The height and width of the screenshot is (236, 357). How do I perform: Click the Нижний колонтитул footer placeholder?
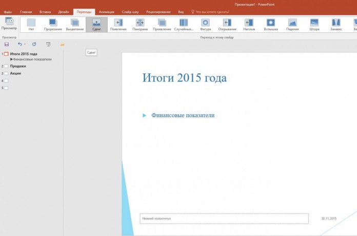224,219
